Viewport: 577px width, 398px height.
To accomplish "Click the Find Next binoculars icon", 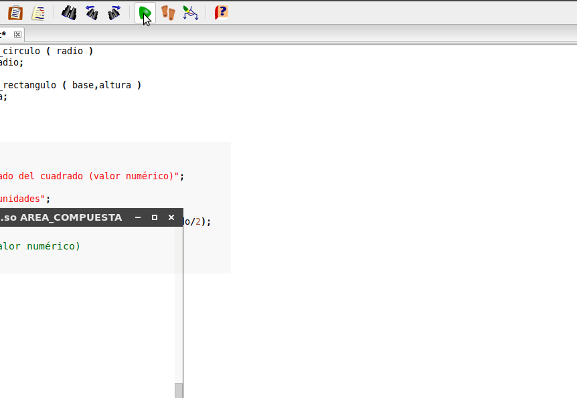I will (114, 13).
